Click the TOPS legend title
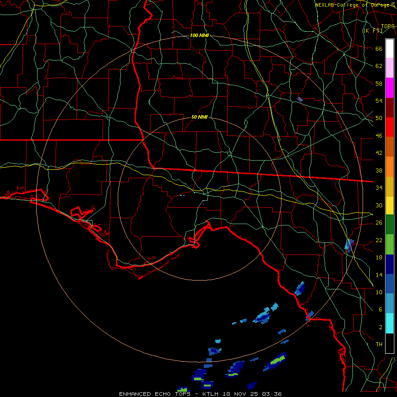Viewport: 397px width, 397px height. tap(388, 26)
